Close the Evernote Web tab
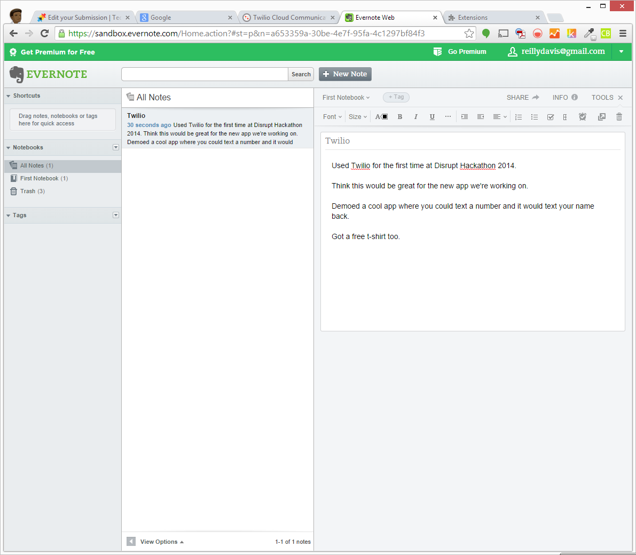Image resolution: width=636 pixels, height=555 pixels. point(435,18)
